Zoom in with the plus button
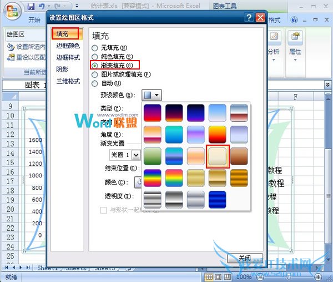Screen dimensions: 333x282 (318, 277)
